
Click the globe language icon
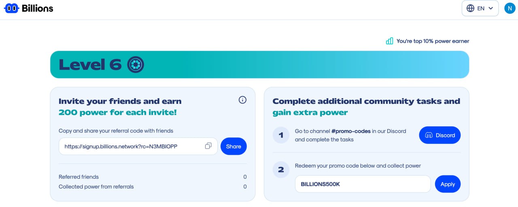tap(470, 8)
